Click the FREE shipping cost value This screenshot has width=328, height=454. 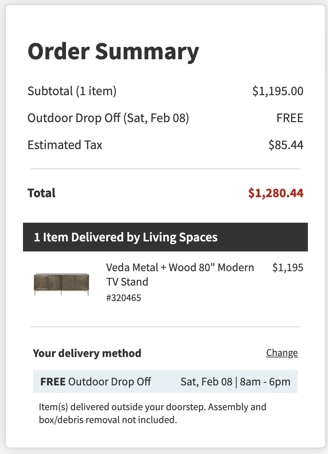pos(290,118)
